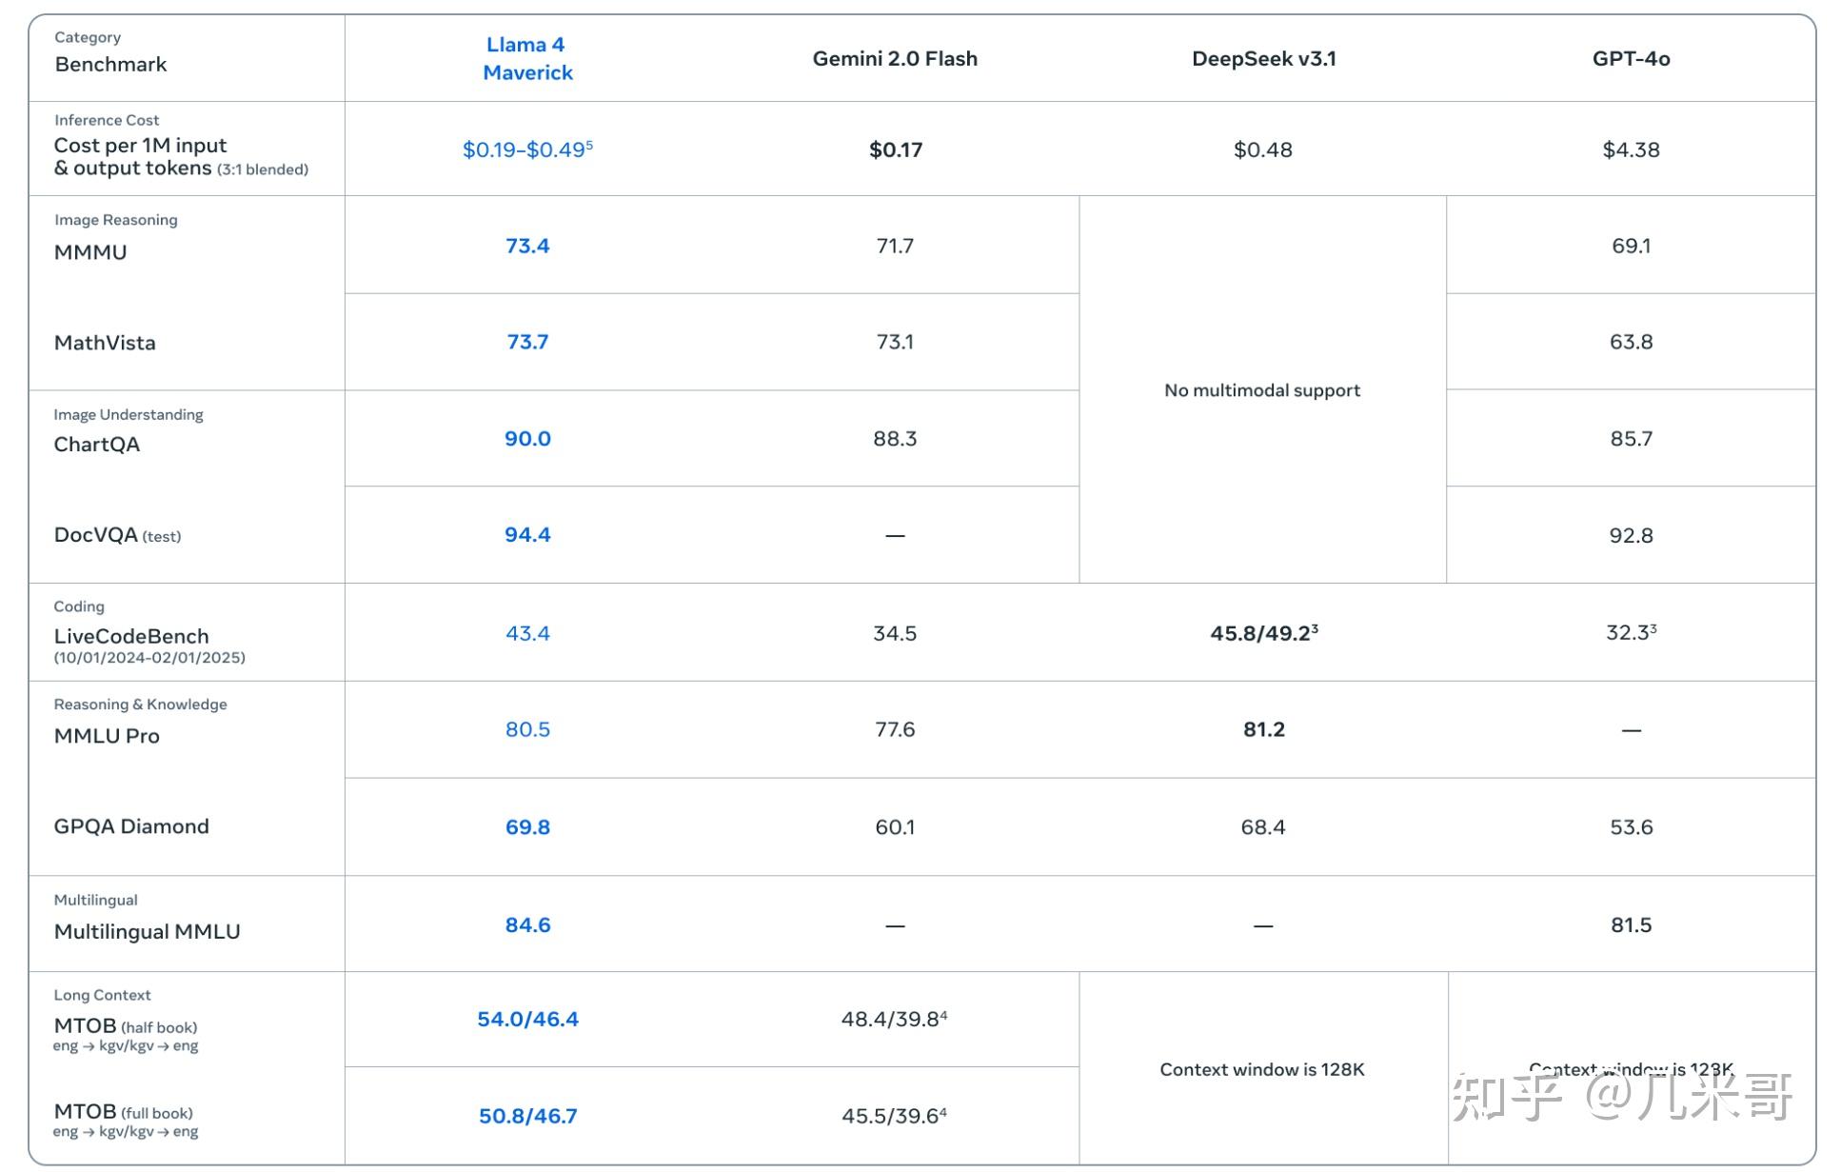Click the LiveCodeBench benchmark label
The image size is (1841, 1172).
131,636
